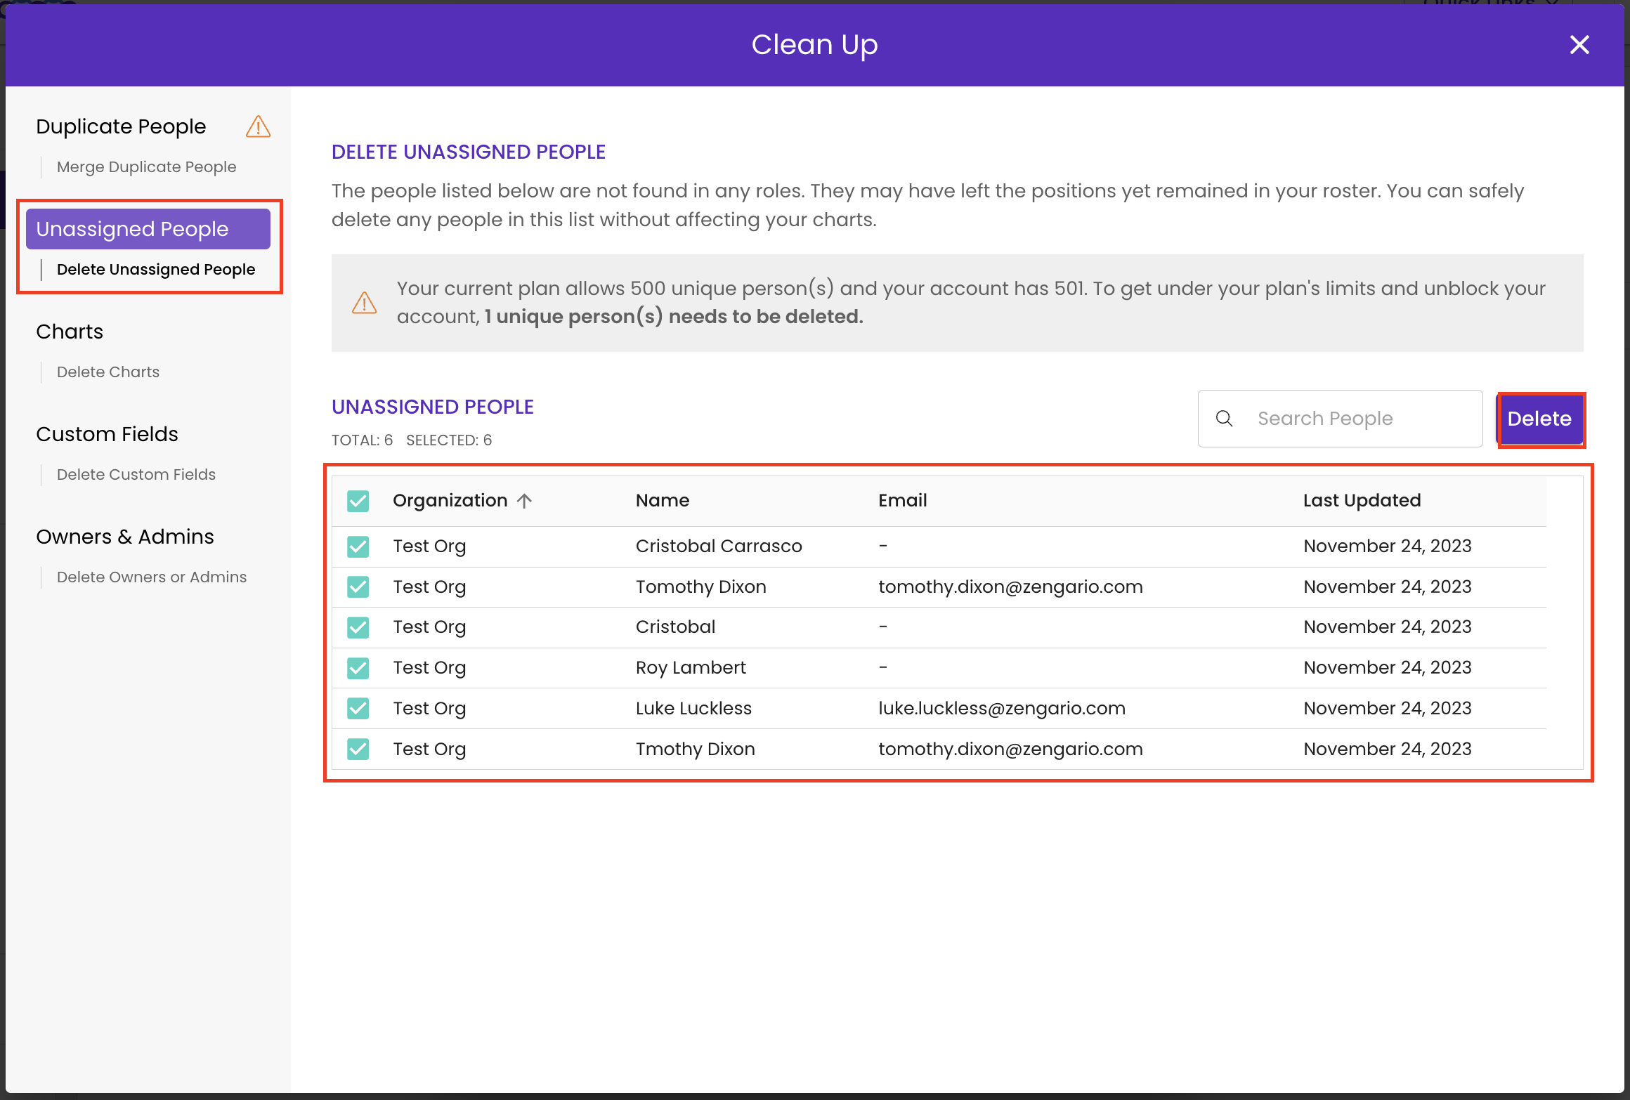This screenshot has width=1630, height=1100.
Task: Open Delete Owners or Admins link
Action: 152,577
